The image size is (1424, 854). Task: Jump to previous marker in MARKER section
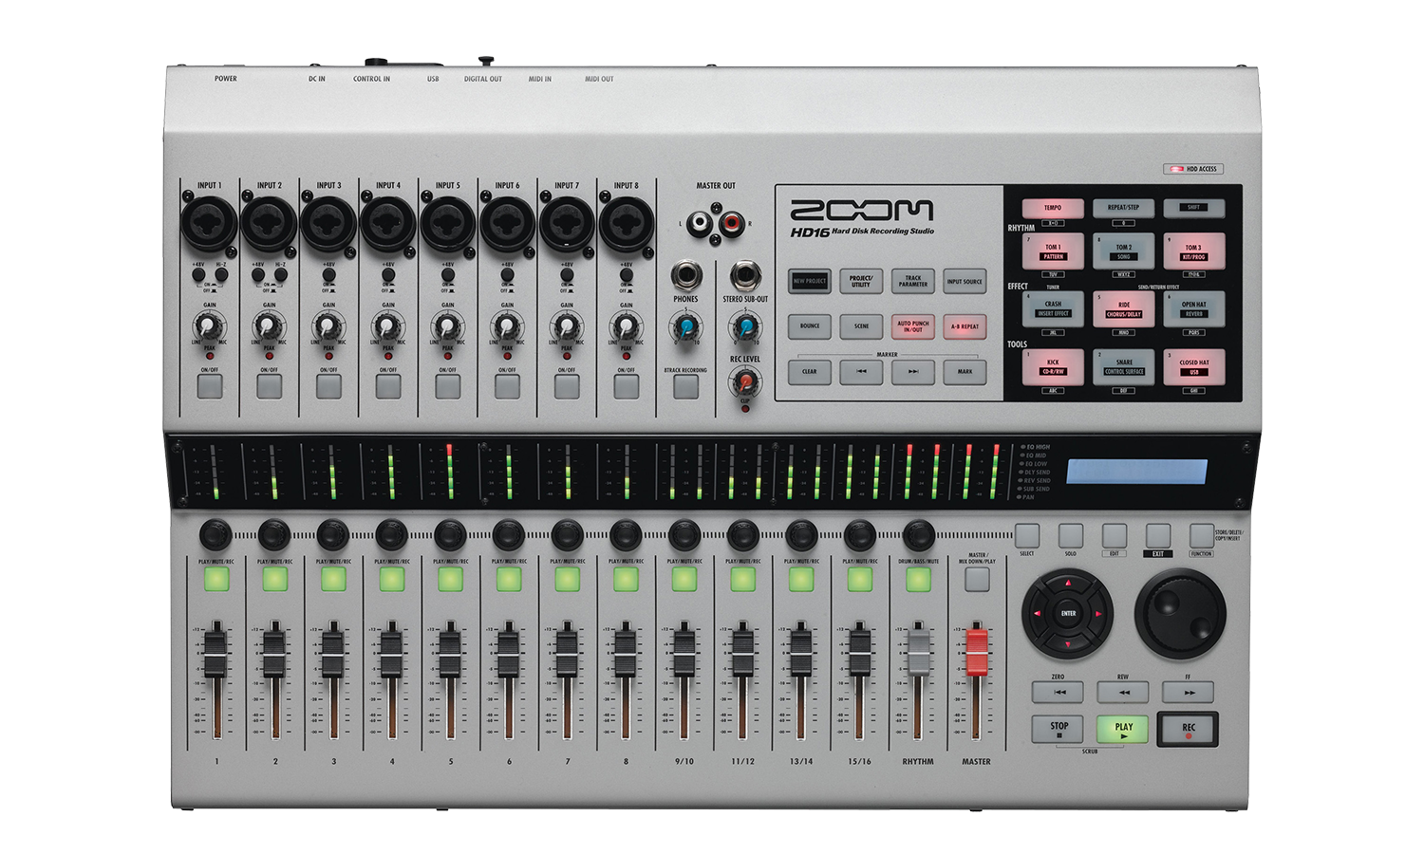(x=861, y=372)
